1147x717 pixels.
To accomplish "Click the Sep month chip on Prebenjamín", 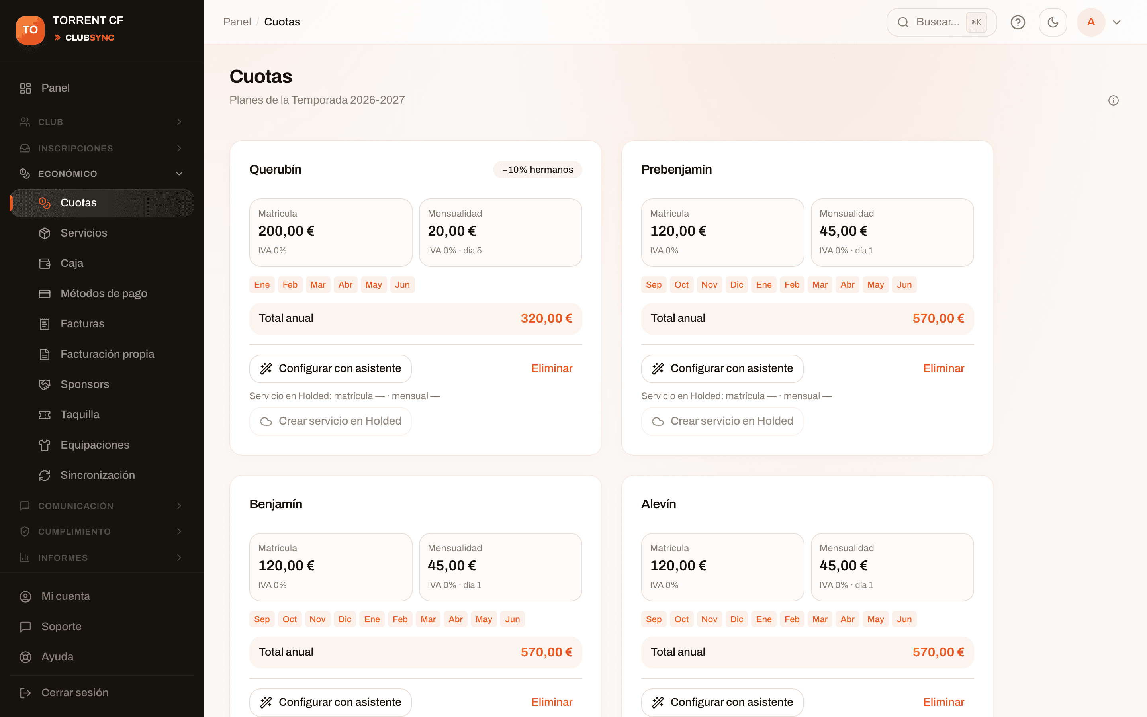I will pyautogui.click(x=654, y=285).
